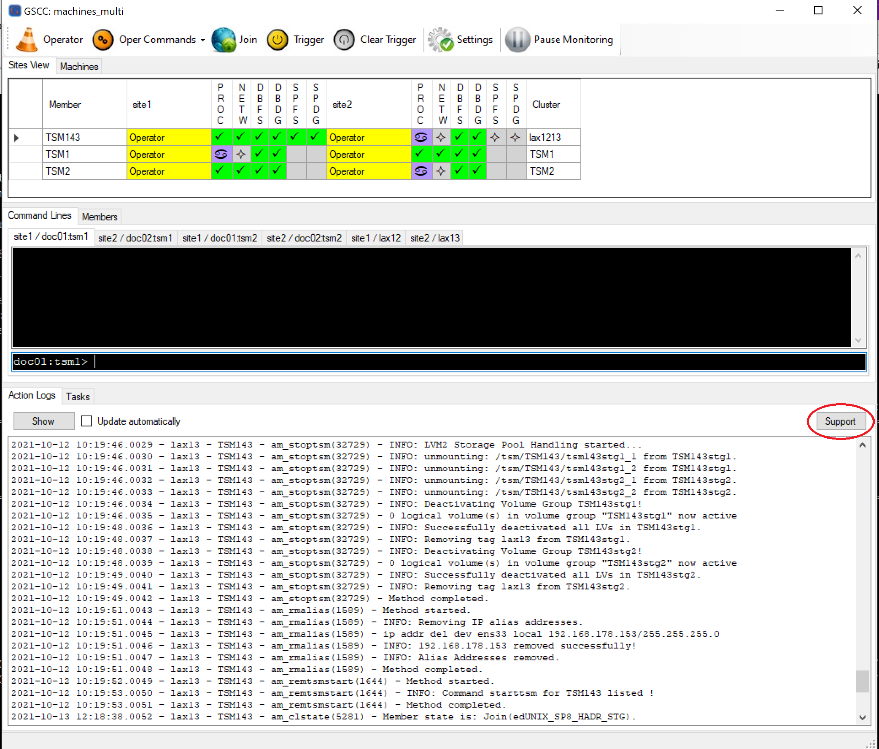Viewport: 879px width, 749px height.
Task: Switch to the Sites View tab
Action: pyautogui.click(x=29, y=65)
